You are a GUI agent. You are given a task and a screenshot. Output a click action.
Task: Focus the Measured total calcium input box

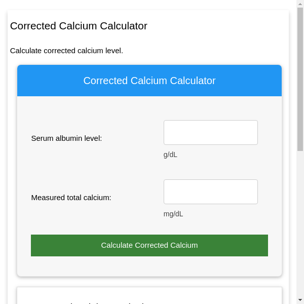[210, 192]
